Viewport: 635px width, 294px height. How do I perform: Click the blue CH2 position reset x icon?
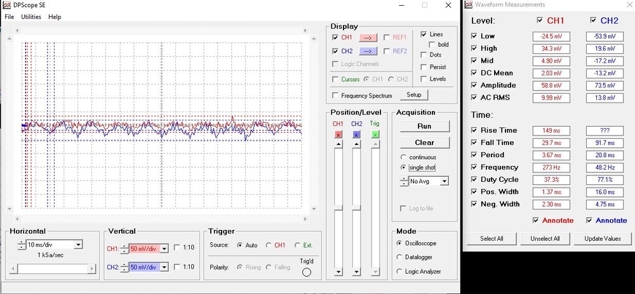[x=356, y=134]
